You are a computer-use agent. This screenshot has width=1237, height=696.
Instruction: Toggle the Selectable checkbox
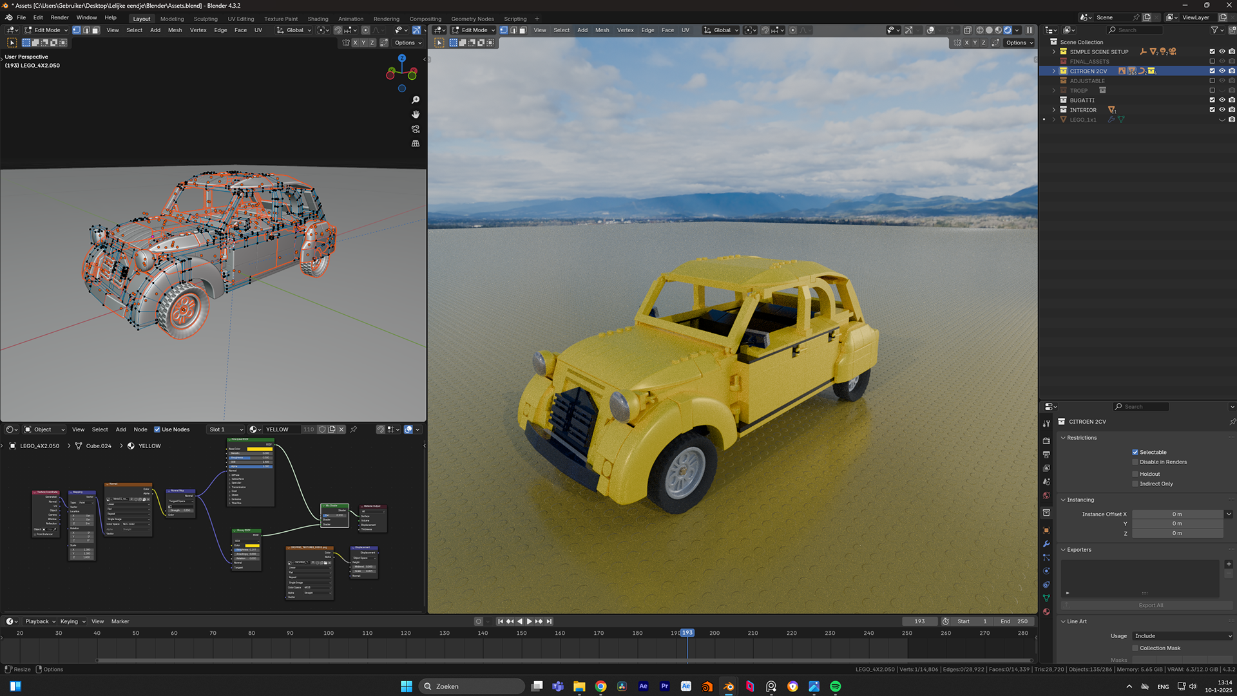pyautogui.click(x=1135, y=452)
